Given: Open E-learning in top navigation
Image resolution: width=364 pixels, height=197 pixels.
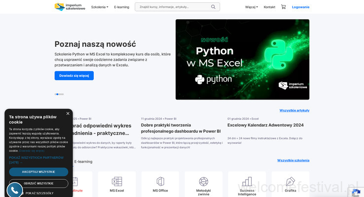Looking at the screenshot, I should point(122,7).
